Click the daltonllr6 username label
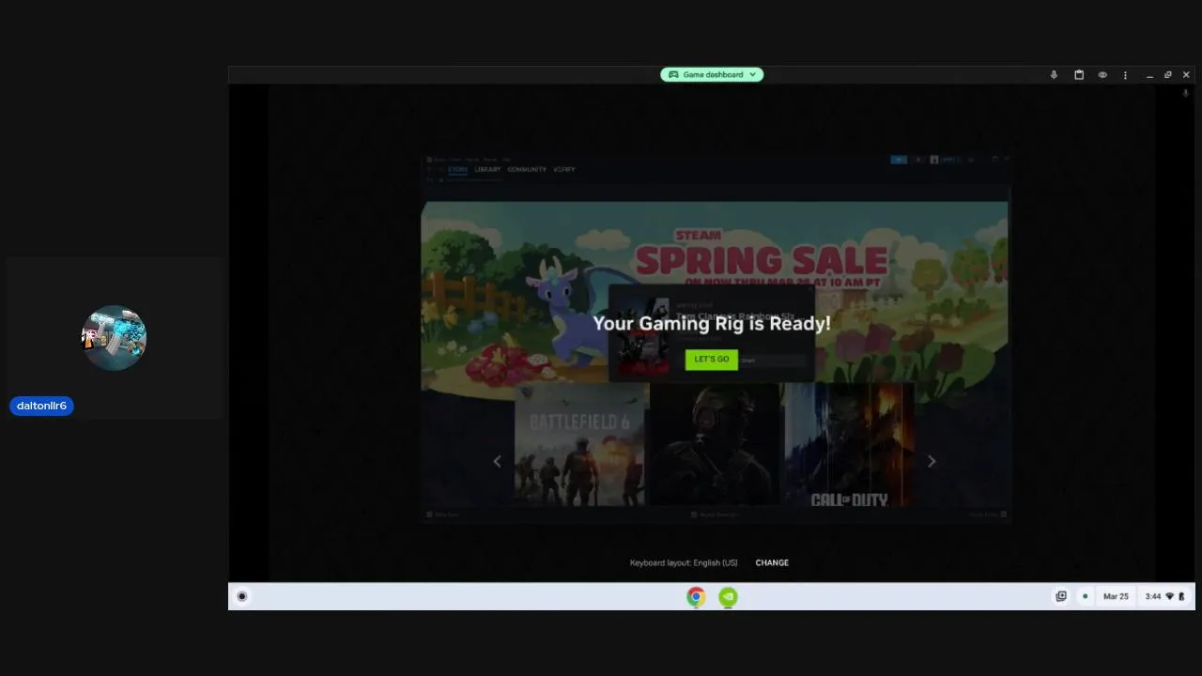The image size is (1202, 676). [x=41, y=406]
